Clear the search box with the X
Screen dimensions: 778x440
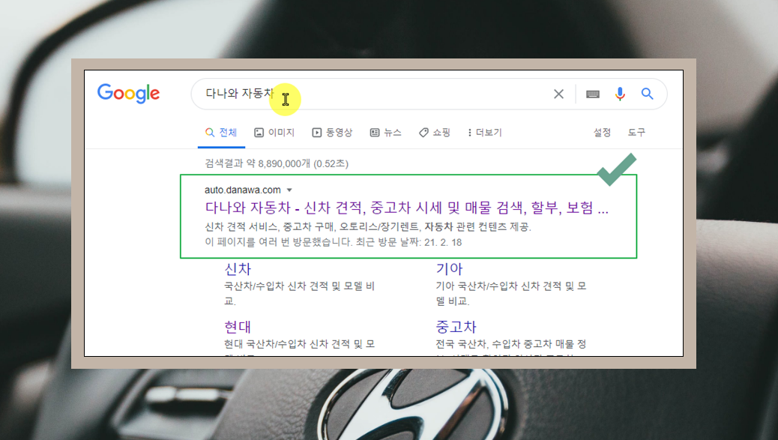pyautogui.click(x=558, y=94)
